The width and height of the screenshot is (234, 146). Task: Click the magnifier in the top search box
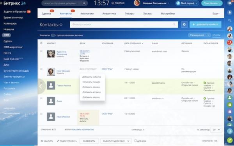coord(84,3)
